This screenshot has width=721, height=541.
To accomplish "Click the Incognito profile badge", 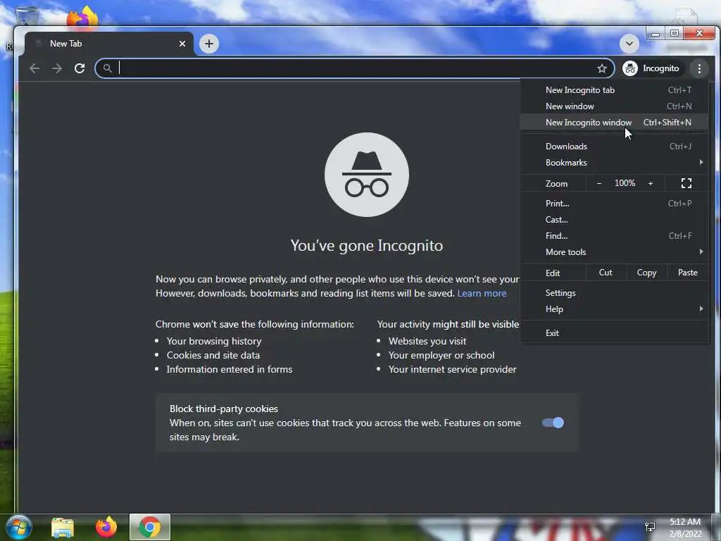I will tap(651, 68).
